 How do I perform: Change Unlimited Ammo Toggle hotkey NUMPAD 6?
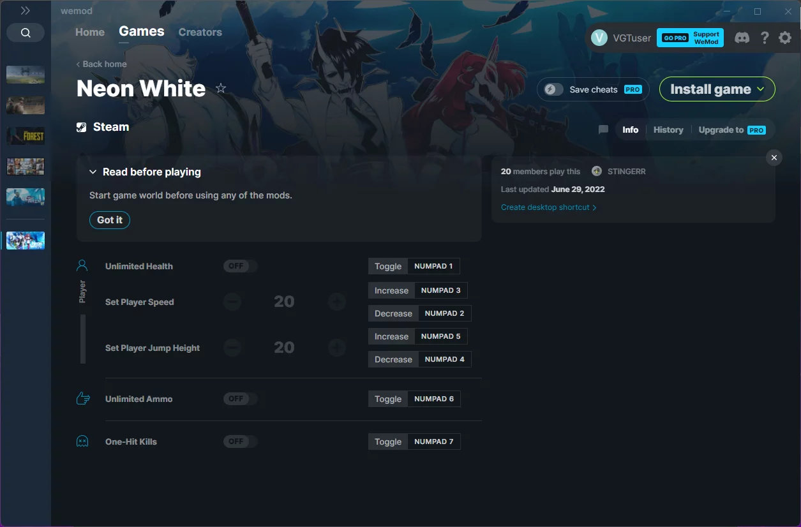click(x=434, y=399)
